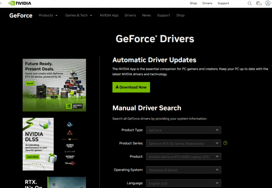Select Drivers in GeForce navigation

[130, 15]
